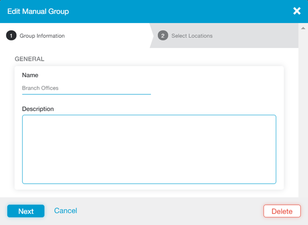Cancel editing the group

[x=66, y=211]
